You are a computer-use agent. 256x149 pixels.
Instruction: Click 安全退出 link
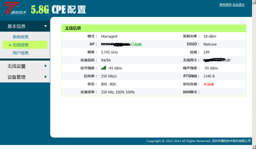(238, 5)
